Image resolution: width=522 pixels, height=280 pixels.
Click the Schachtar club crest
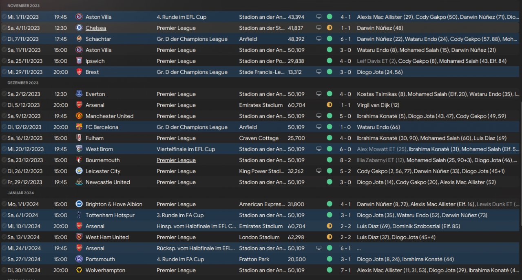point(79,39)
